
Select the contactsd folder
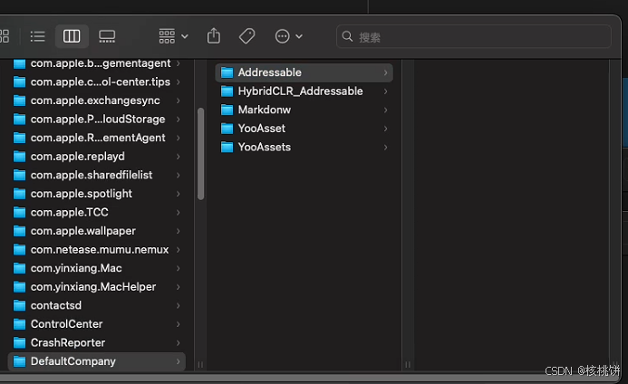(x=97, y=305)
